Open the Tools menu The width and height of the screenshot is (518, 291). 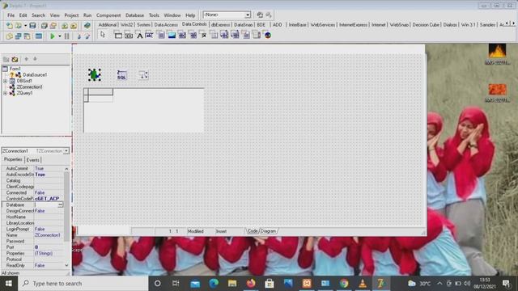(x=154, y=15)
